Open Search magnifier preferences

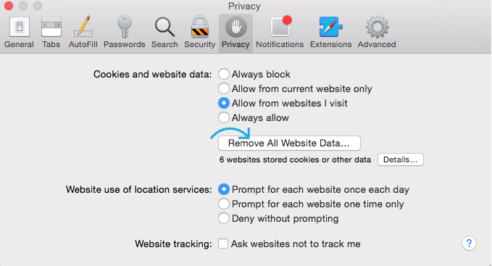click(x=164, y=33)
